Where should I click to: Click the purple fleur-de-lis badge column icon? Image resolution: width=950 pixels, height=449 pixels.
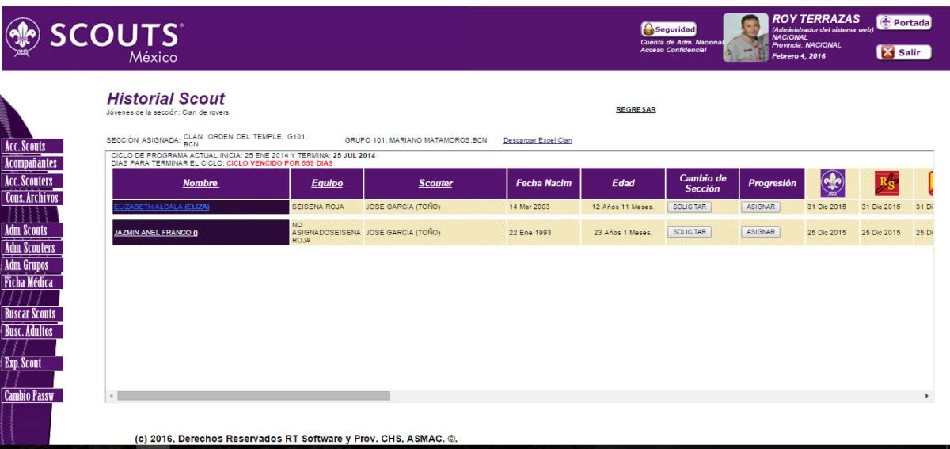pos(832,184)
